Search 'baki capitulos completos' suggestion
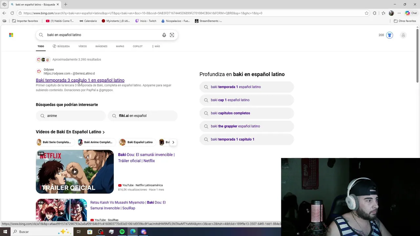This screenshot has height=236, width=420. tap(246, 113)
